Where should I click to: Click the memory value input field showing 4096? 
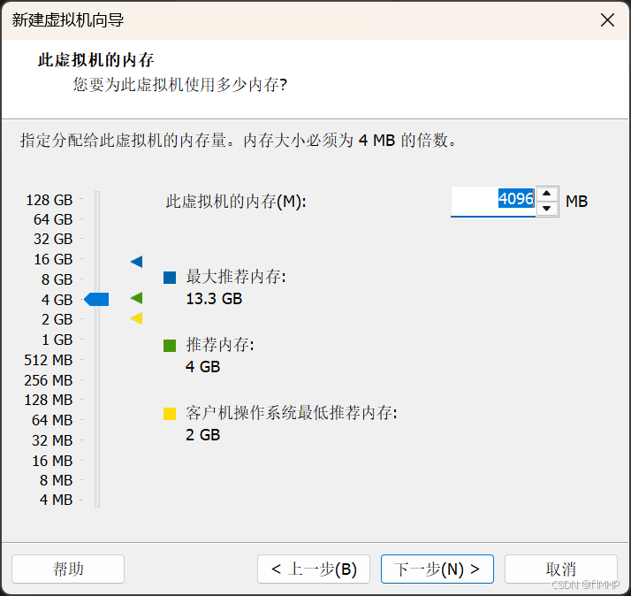coord(493,201)
